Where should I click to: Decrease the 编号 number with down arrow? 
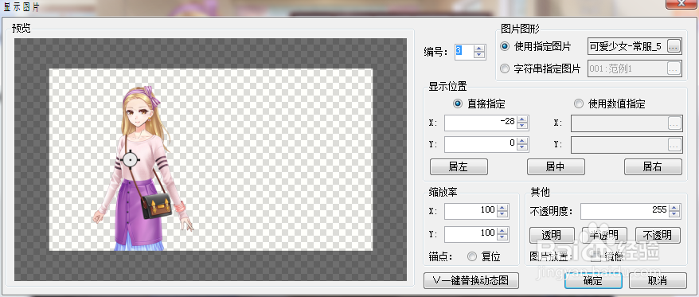[x=479, y=55]
